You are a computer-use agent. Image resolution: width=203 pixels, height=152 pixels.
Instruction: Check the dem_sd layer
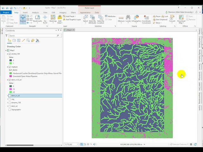pos(10,106)
